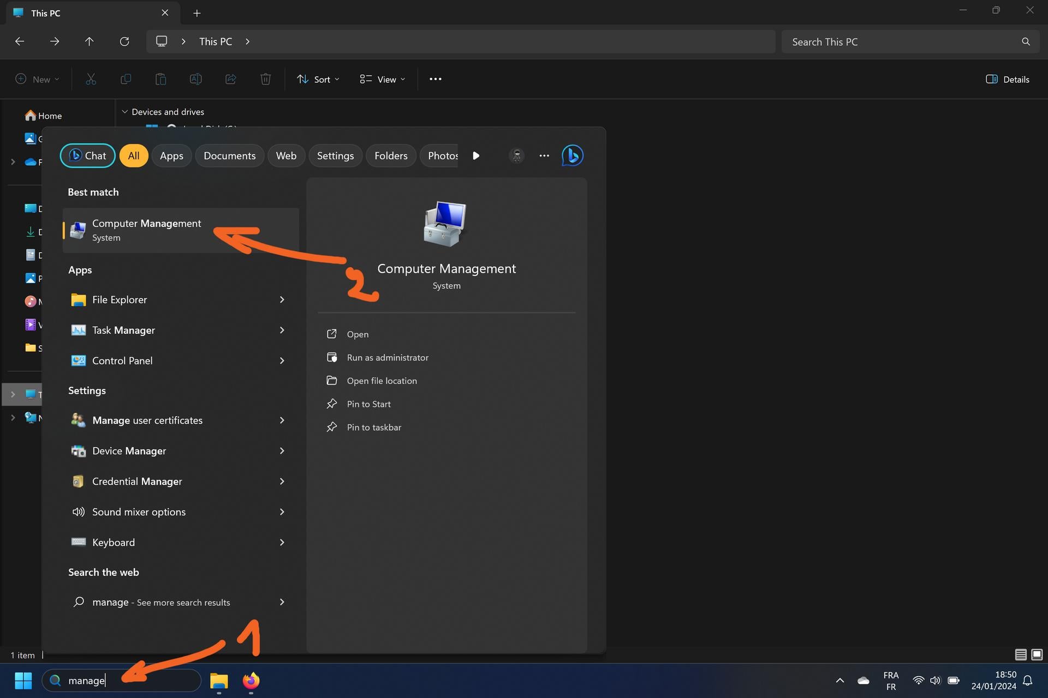Open the See more toolbar menu in Explorer
This screenshot has height=698, width=1048.
coord(435,79)
